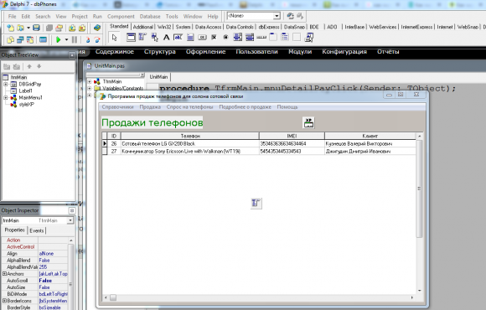Switch to the Data Access palette tab

pyautogui.click(x=208, y=27)
